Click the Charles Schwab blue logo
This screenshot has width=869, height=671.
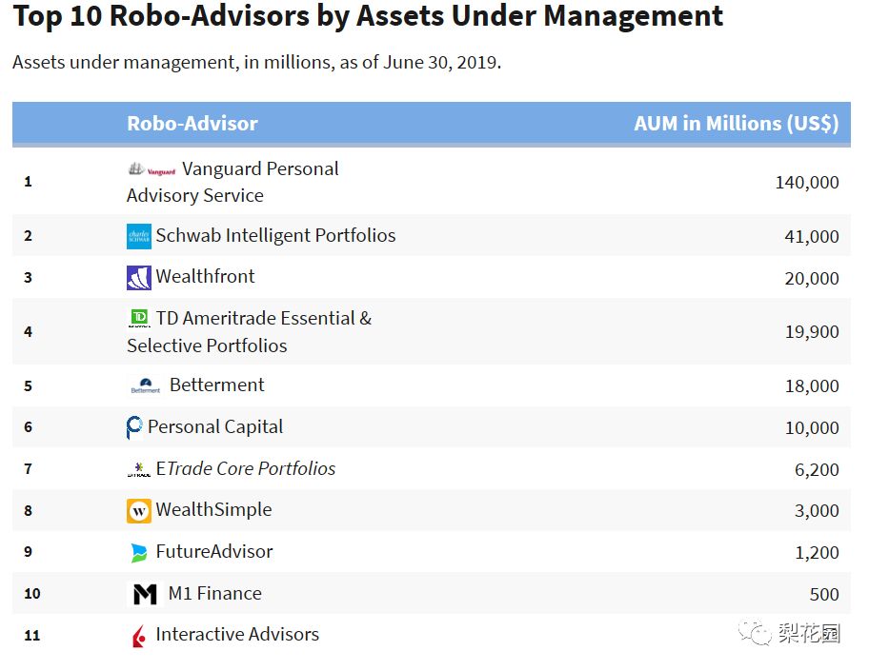138,236
